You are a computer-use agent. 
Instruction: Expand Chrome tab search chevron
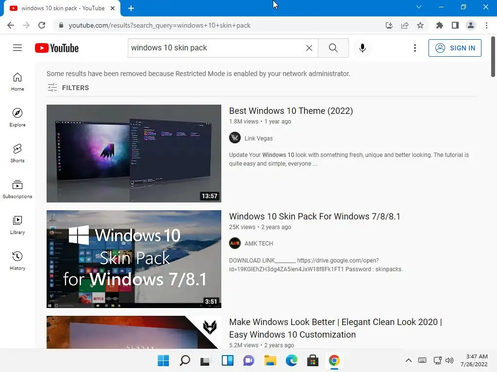pyautogui.click(x=419, y=7)
